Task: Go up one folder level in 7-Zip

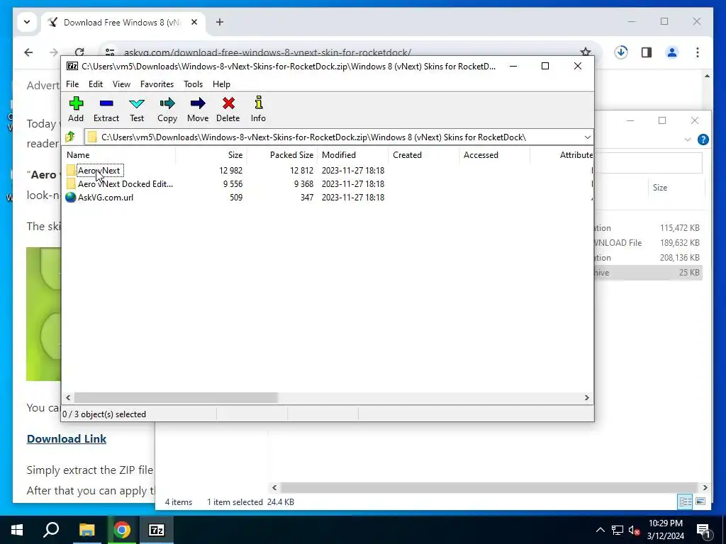Action: click(70, 137)
